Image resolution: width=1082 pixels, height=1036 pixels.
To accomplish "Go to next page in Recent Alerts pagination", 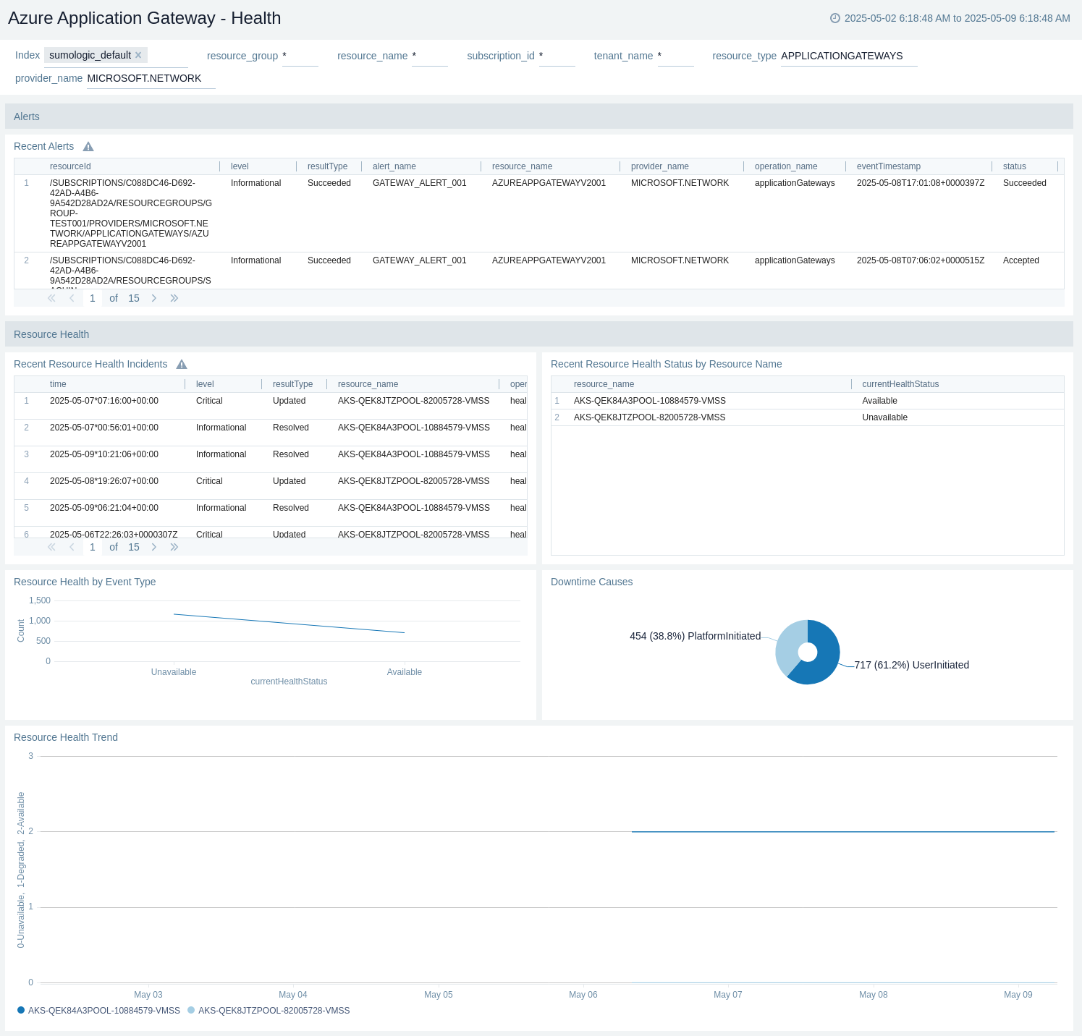I will pos(154,298).
